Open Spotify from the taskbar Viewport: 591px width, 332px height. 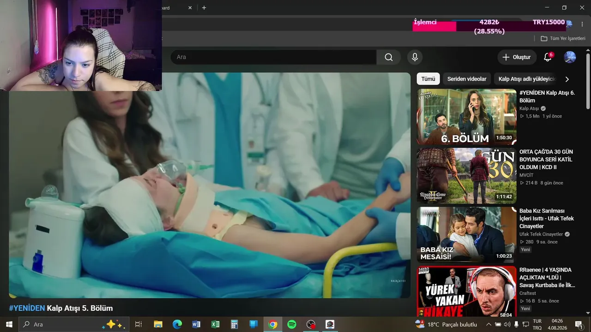[292, 324]
